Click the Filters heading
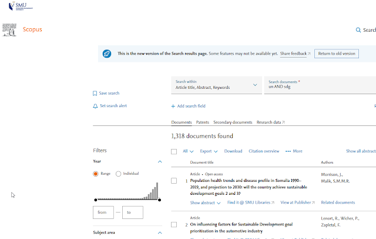 (100, 150)
